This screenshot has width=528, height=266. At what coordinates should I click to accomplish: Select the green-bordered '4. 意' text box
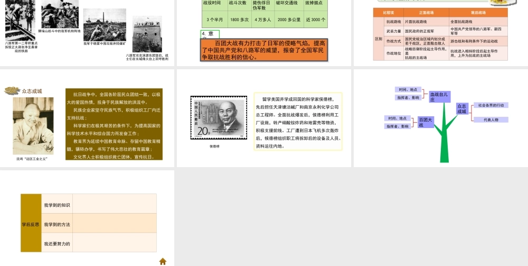(210, 34)
